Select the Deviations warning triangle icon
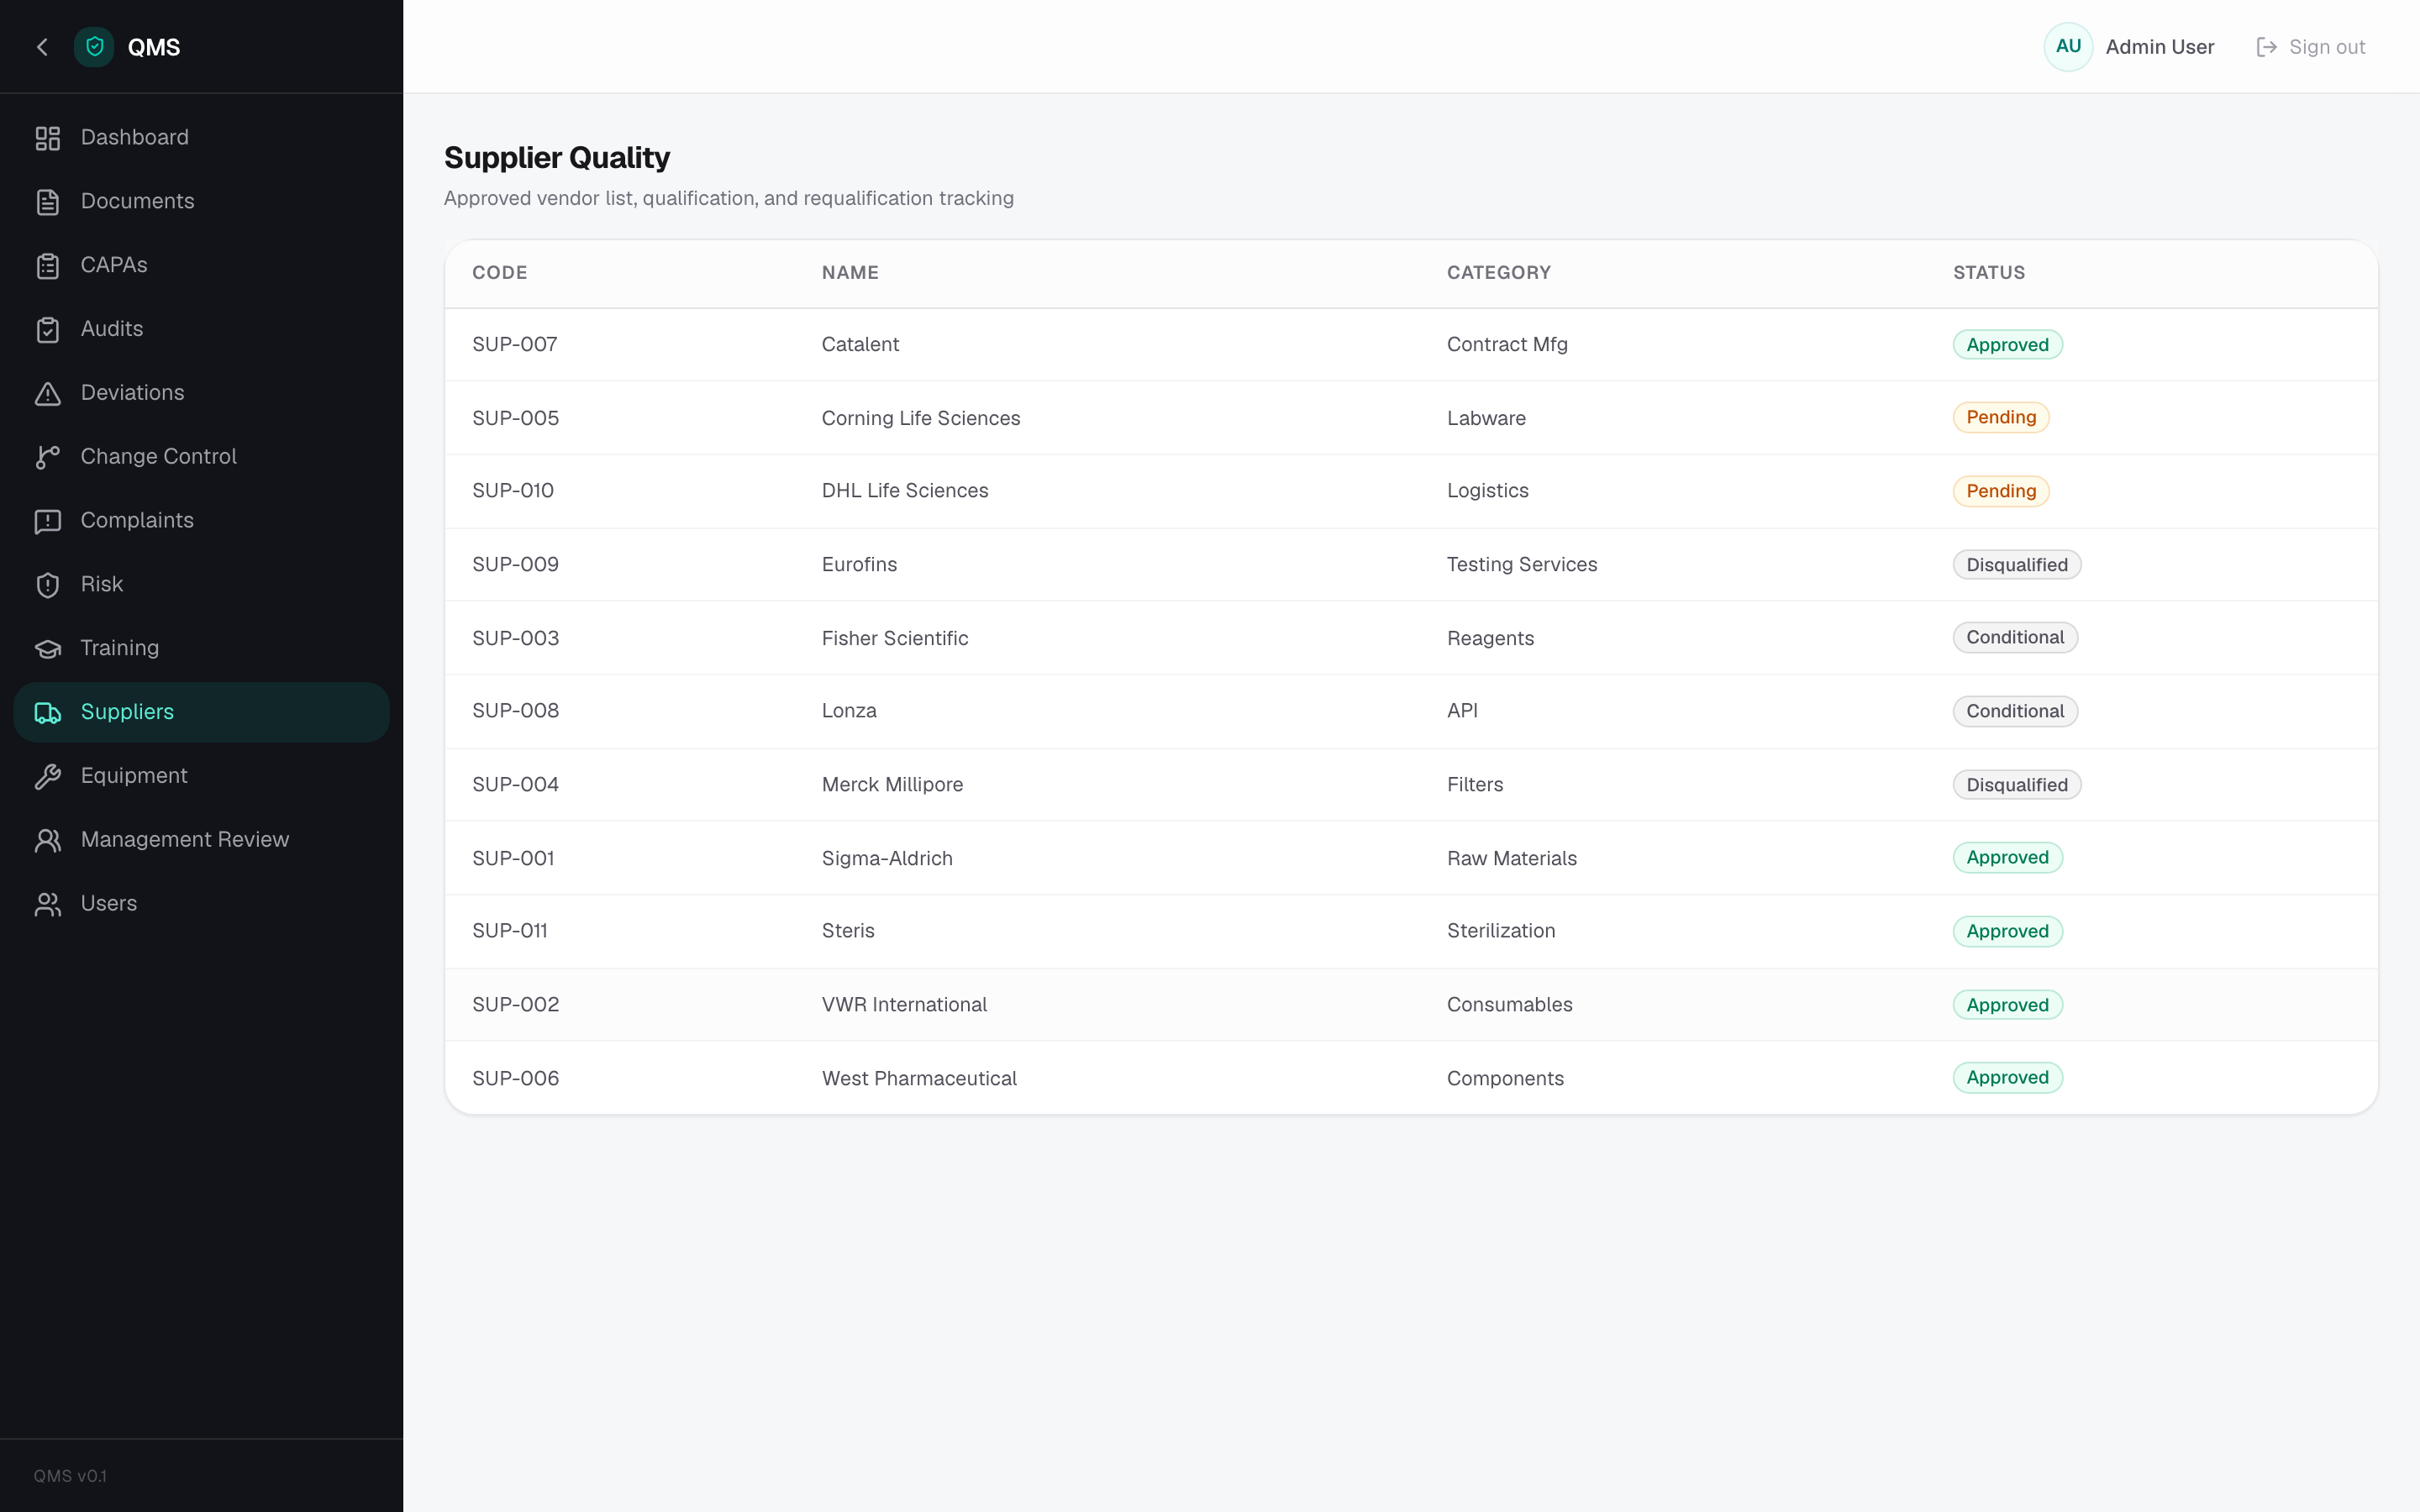Screen dimensions: 2420x1512 pyautogui.click(x=47, y=394)
